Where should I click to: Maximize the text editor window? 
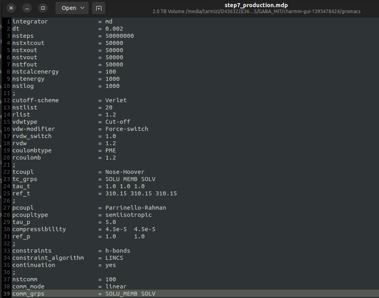point(43,8)
